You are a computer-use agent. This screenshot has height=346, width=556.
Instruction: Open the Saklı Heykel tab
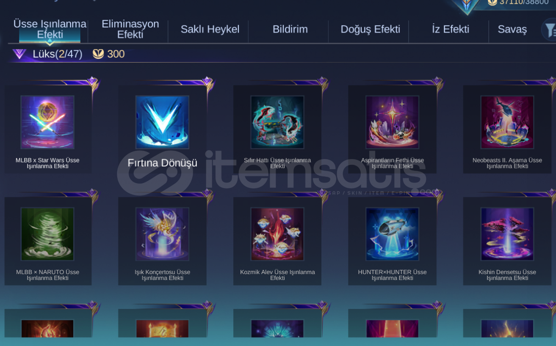pyautogui.click(x=210, y=29)
